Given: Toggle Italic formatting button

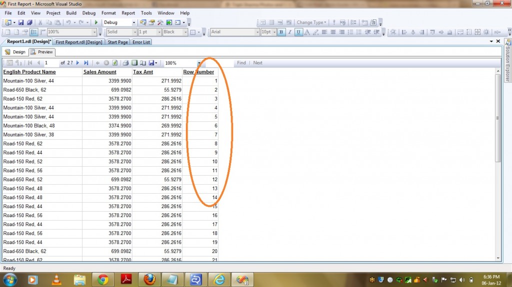Looking at the screenshot, I should pos(289,32).
